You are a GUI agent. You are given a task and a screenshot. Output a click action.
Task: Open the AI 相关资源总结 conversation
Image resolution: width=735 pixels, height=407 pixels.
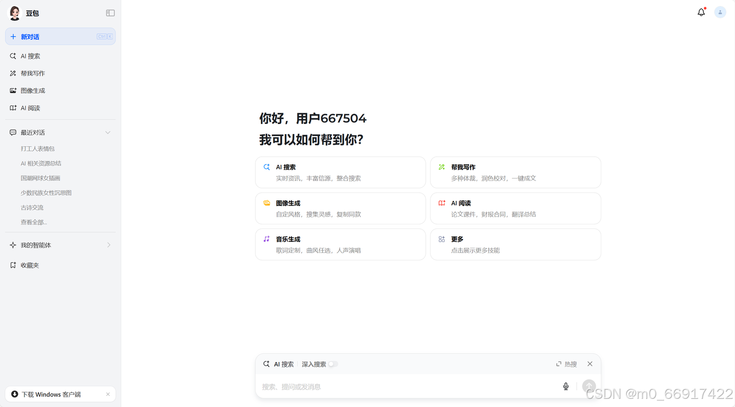coord(41,164)
